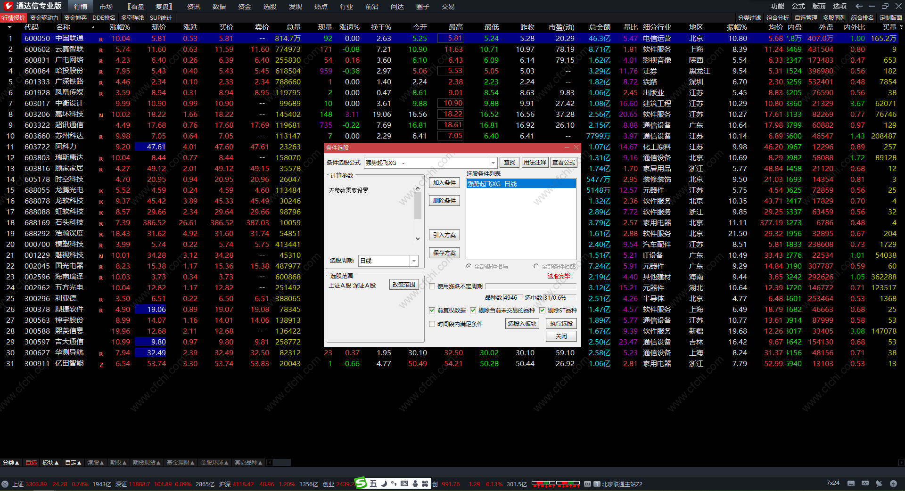Click the 加入条件 button

(x=444, y=183)
